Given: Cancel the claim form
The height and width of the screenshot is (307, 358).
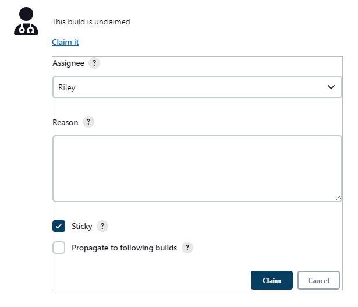Looking at the screenshot, I should pyautogui.click(x=318, y=280).
